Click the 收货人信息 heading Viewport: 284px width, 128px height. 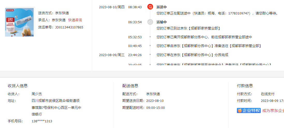click(x=18, y=86)
